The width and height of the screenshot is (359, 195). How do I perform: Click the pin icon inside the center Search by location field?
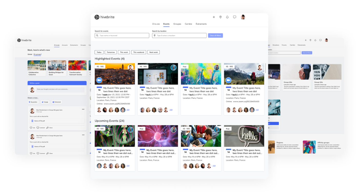coord(155,36)
